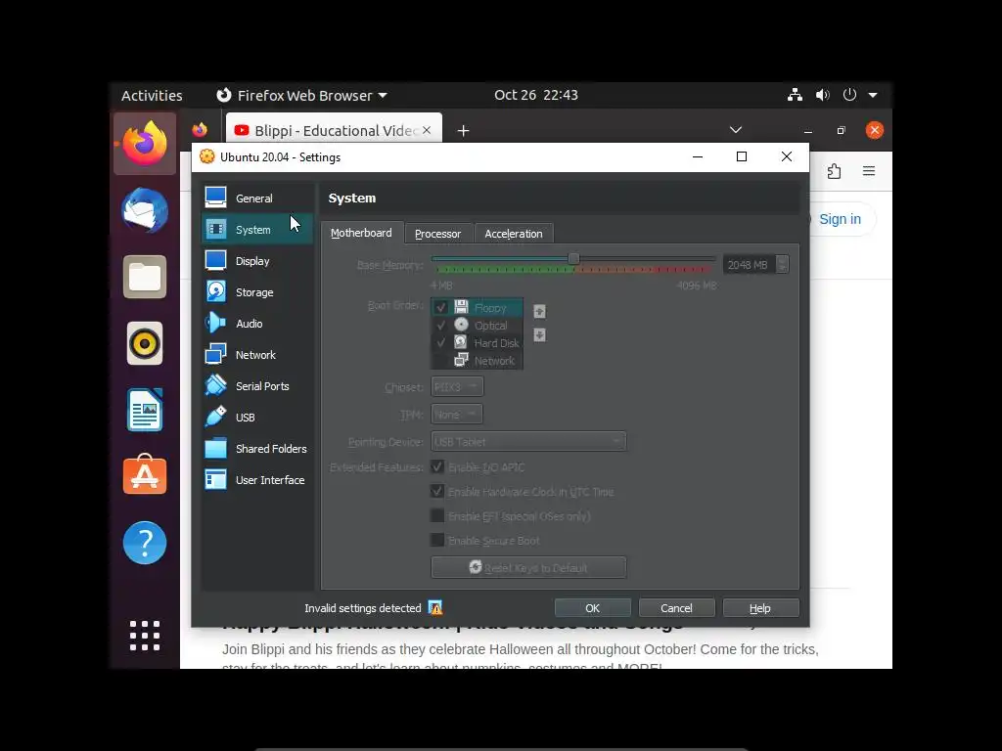Open Display settings category
The width and height of the screenshot is (1002, 751).
(257, 260)
